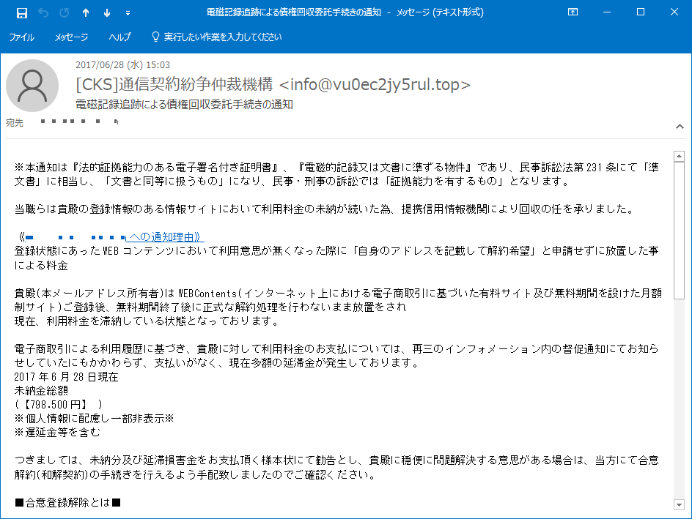
Task: Click scrollbar down arrow in message body
Action: [680, 505]
